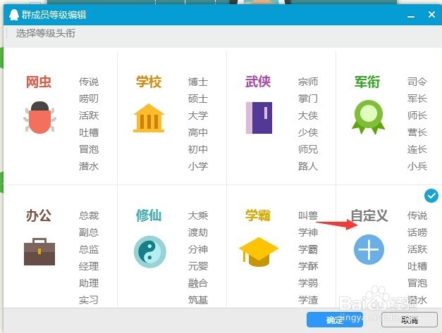Viewport: 442px width, 333px height.
Task: Choose the 自定义 category heading
Action: (x=369, y=215)
